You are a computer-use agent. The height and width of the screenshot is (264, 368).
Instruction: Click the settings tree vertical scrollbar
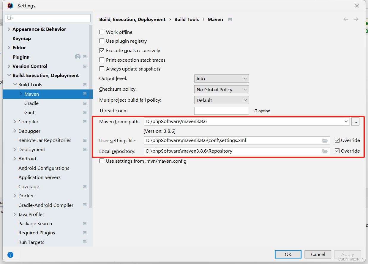[x=91, y=116]
